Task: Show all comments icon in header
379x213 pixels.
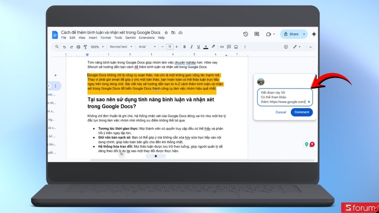Action: (x=256, y=34)
